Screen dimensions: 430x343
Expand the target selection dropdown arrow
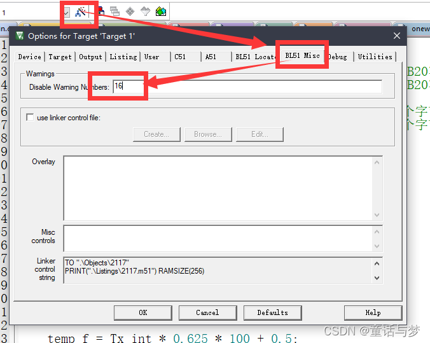66,12
